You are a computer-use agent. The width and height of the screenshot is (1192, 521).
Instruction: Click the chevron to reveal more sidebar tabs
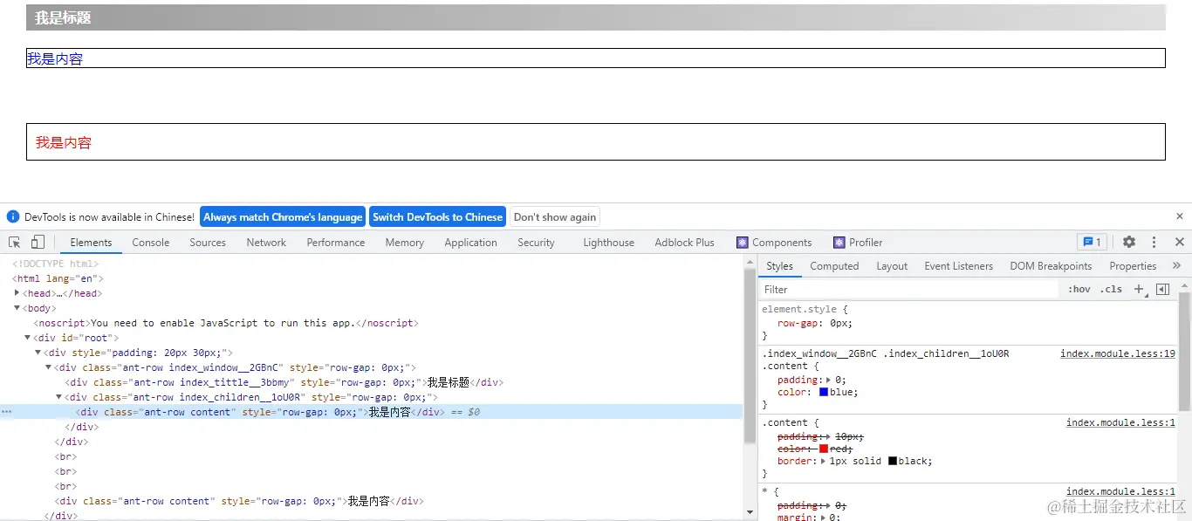(1177, 265)
